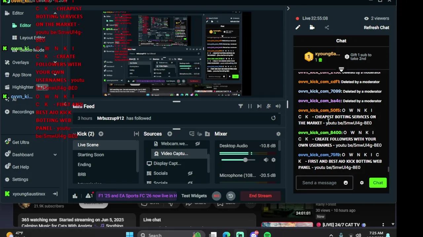Toggle mute event sounds bell icon

pos(269,106)
